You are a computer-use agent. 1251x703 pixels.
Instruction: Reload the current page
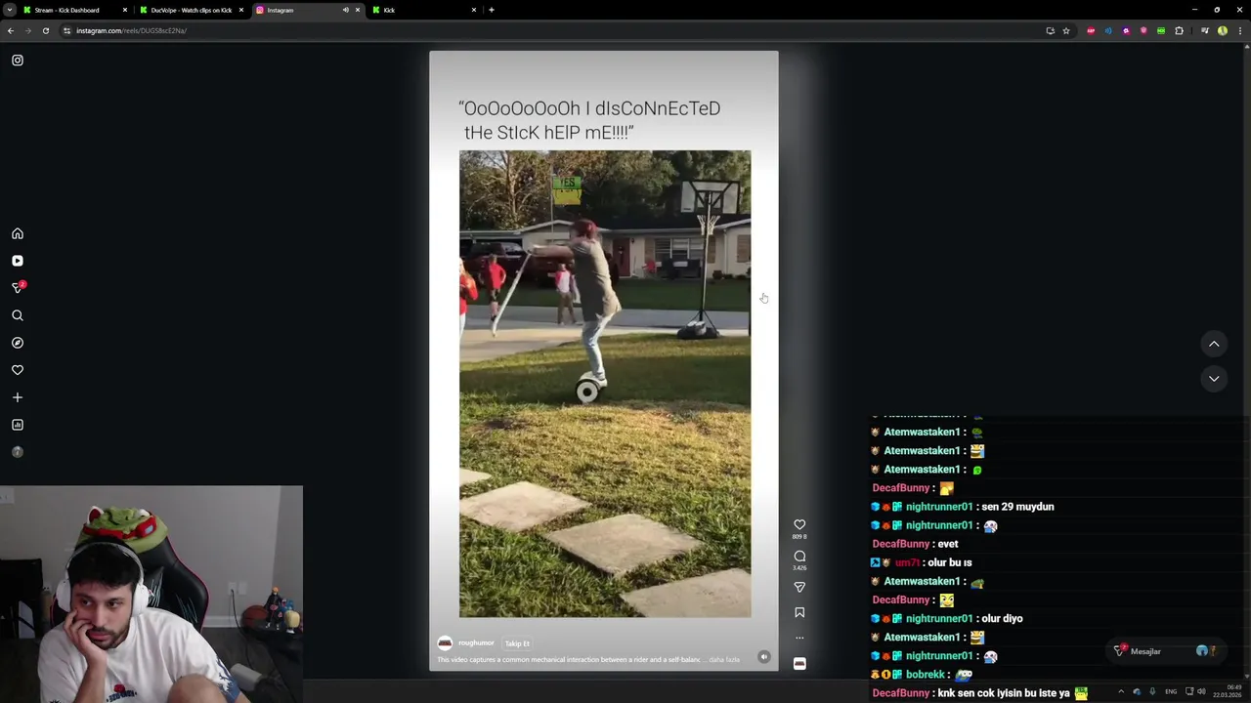tap(46, 30)
